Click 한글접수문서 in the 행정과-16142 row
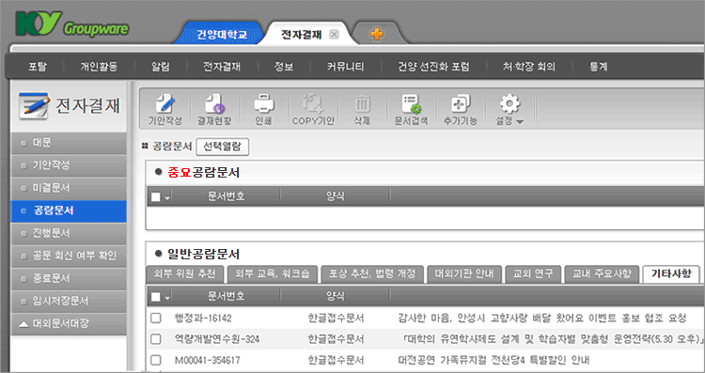The image size is (705, 373). pyautogui.click(x=336, y=319)
